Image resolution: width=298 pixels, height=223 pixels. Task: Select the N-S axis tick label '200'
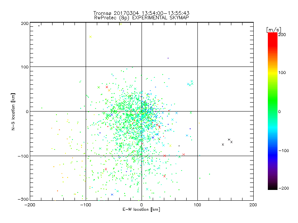(x=25, y=23)
